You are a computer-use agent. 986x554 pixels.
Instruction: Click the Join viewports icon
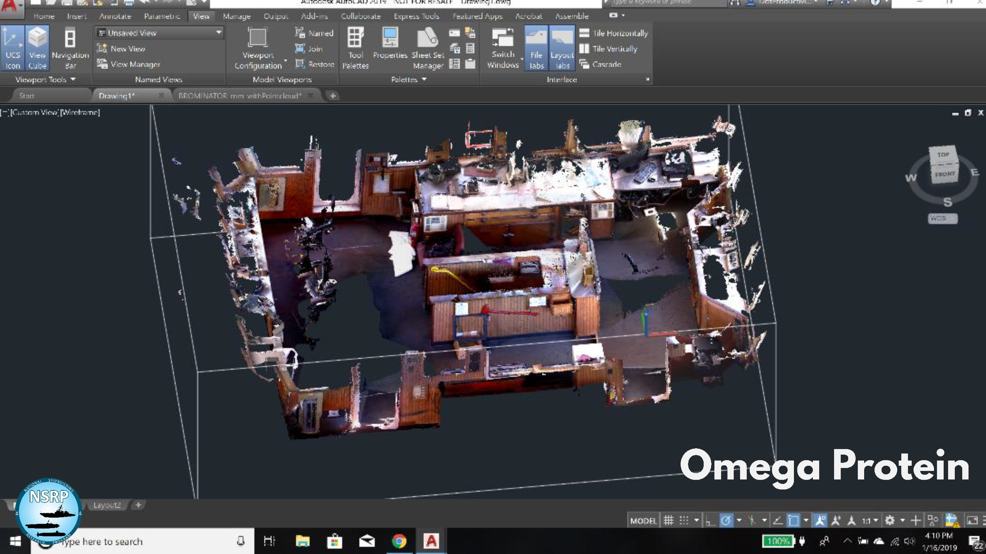(x=300, y=48)
